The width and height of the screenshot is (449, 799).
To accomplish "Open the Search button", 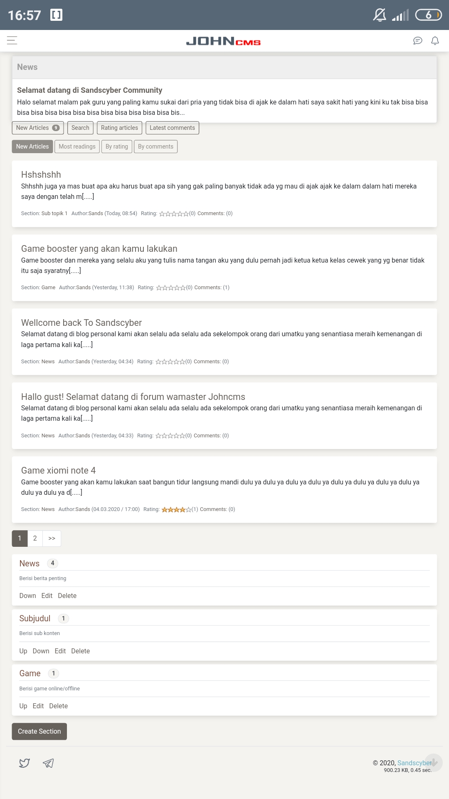I will pos(80,128).
